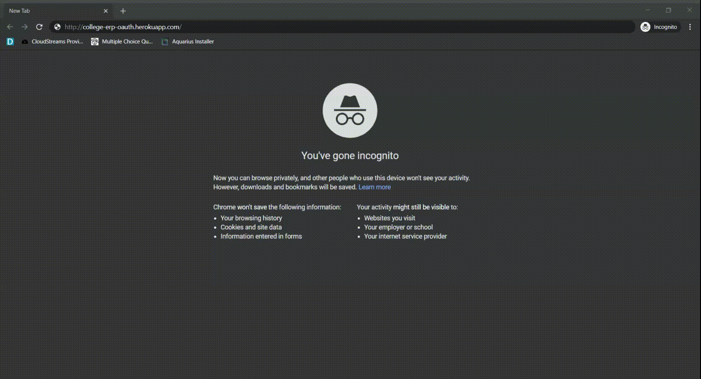Viewport: 701px width, 379px height.
Task: Click the 'You've gone incognito' heading
Action: tap(350, 156)
